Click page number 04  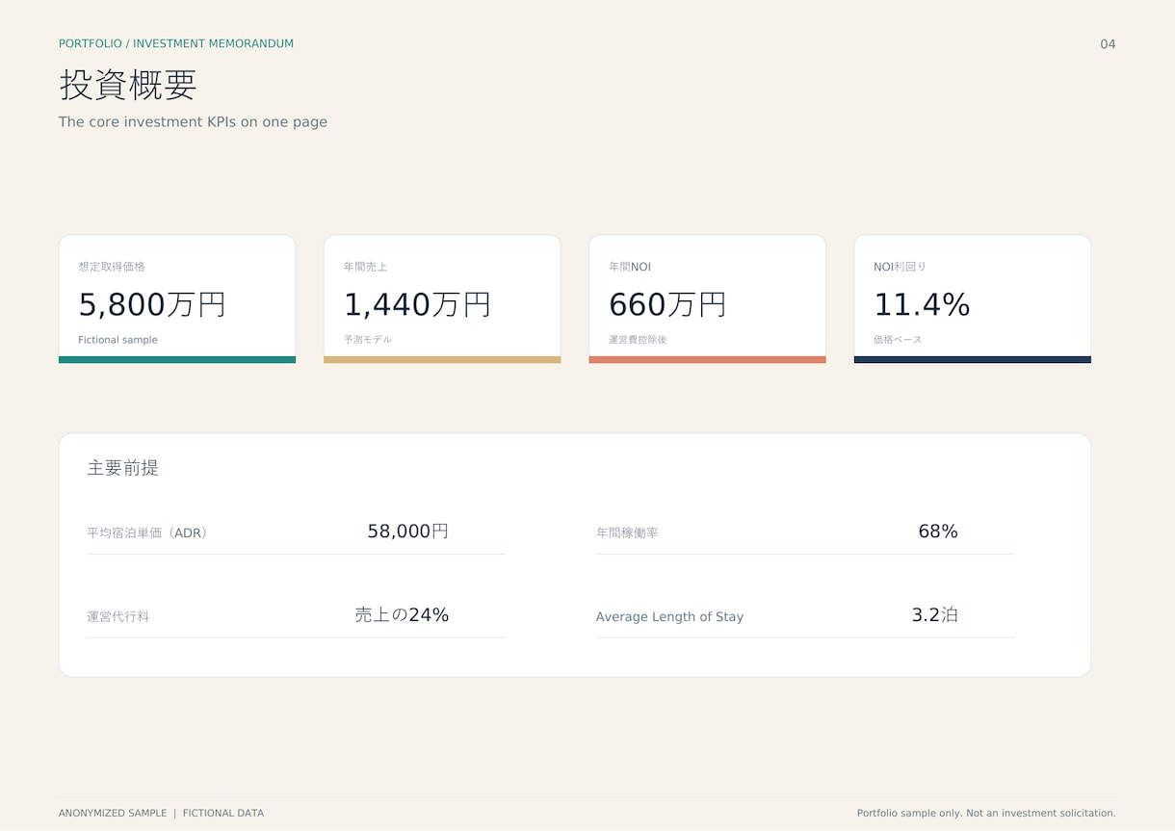[1108, 44]
